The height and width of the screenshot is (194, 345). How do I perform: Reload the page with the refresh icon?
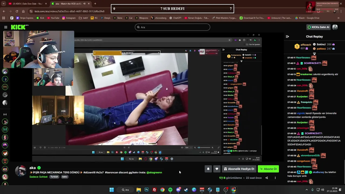pyautogui.click(x=17, y=11)
